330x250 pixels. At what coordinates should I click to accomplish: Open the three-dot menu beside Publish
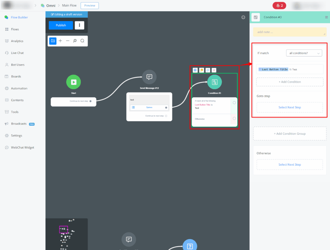coord(80,25)
